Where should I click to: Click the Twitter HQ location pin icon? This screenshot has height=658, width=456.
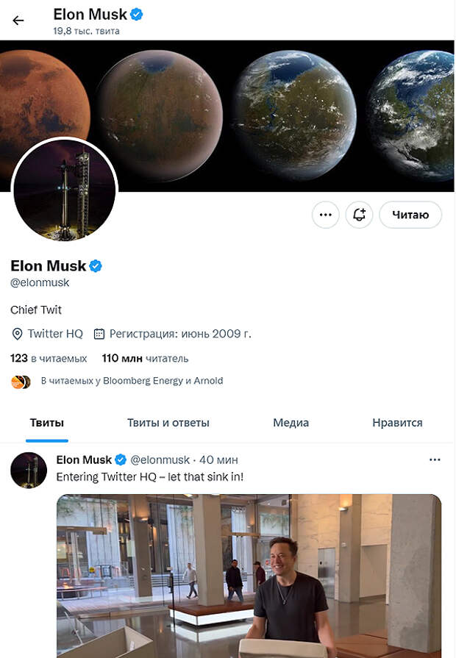tap(18, 334)
